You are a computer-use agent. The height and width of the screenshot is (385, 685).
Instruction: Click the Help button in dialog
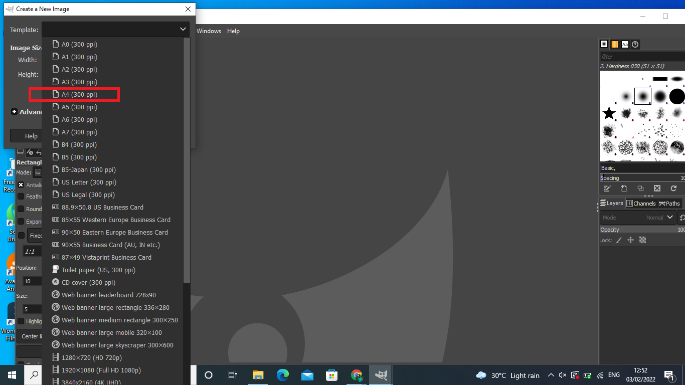[31, 136]
